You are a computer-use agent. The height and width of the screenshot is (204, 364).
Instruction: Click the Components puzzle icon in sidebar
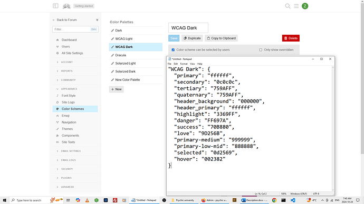point(58,136)
